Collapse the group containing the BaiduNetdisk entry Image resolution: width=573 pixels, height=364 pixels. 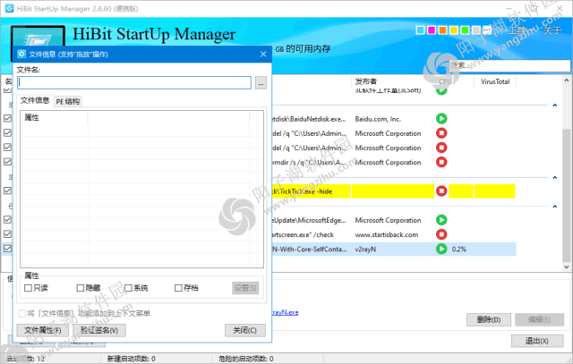555,106
